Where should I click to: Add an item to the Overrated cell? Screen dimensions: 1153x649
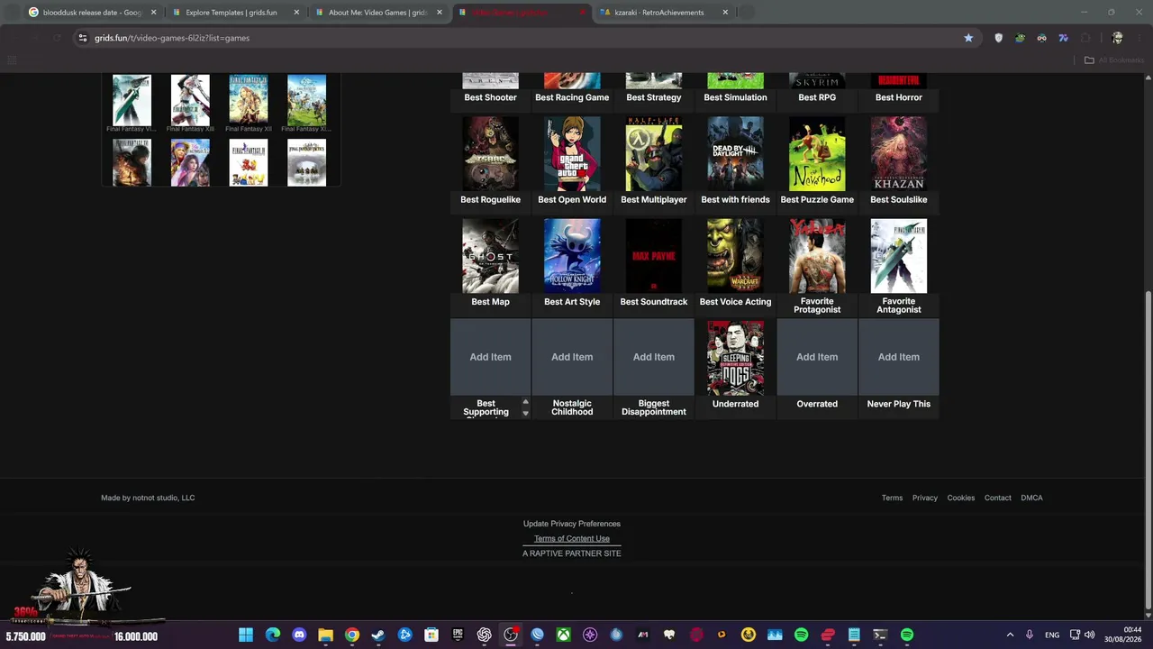coord(817,357)
